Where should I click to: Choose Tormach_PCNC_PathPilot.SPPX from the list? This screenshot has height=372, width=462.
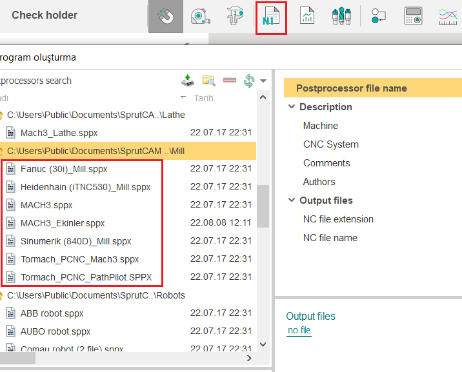pos(86,277)
